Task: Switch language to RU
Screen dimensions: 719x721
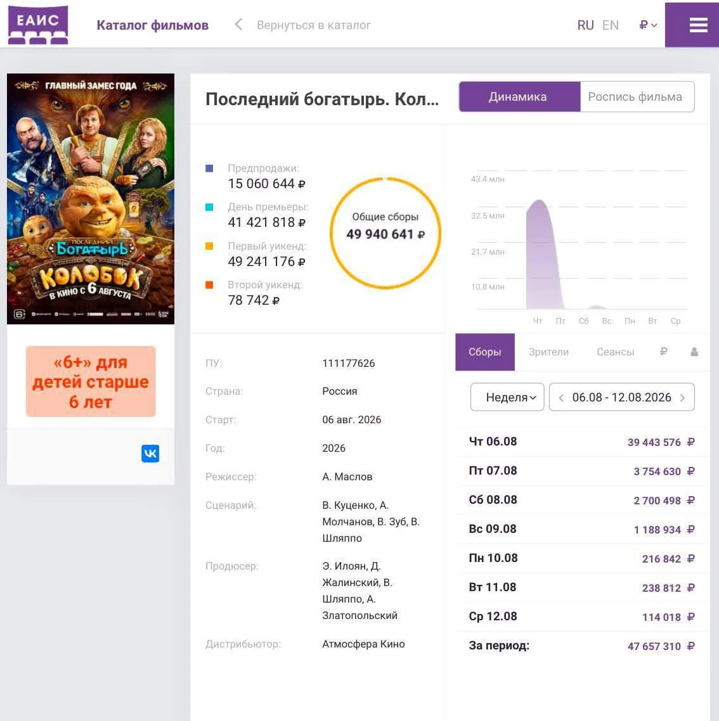Action: coord(585,25)
